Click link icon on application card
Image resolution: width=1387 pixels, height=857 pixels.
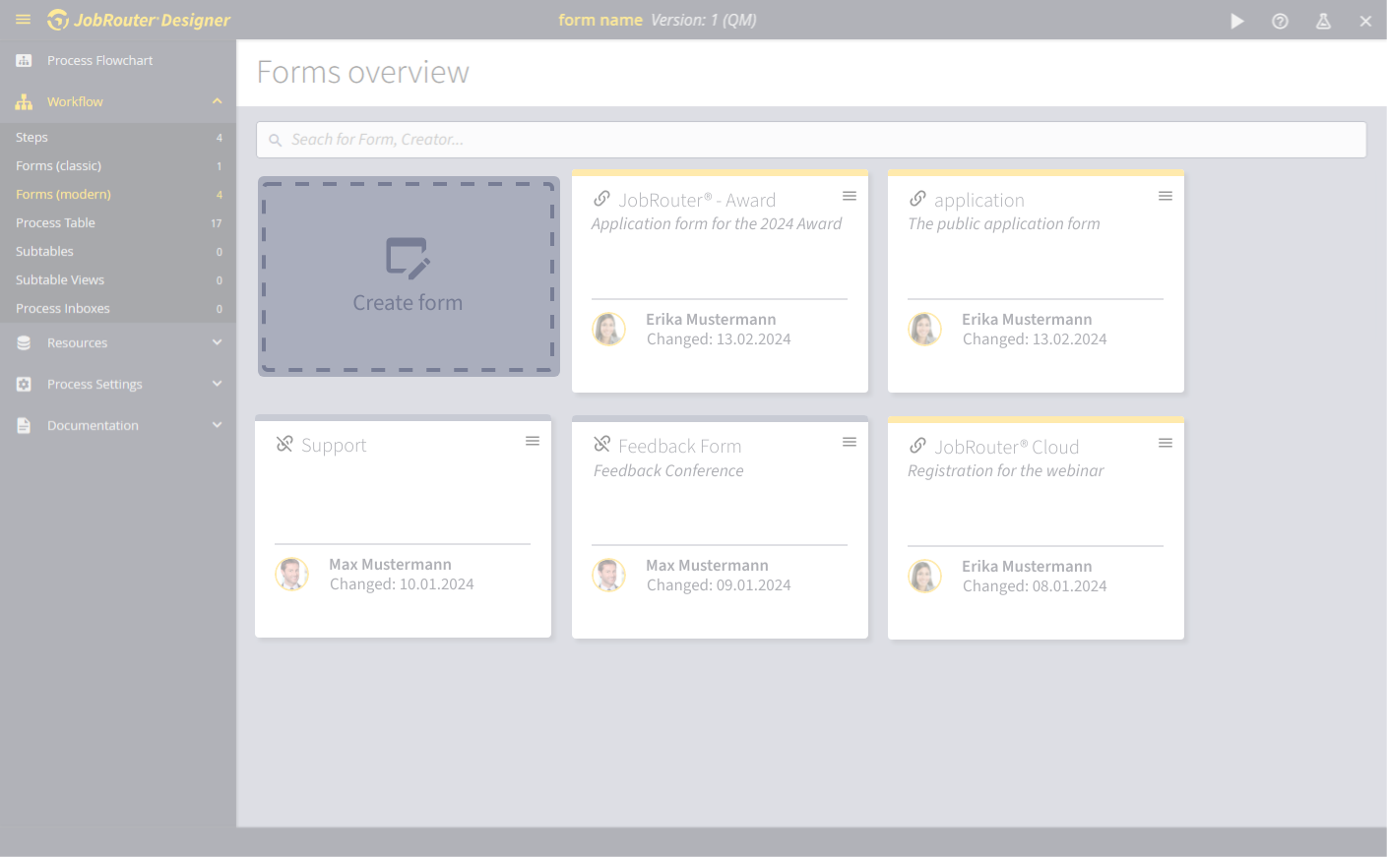[917, 199]
